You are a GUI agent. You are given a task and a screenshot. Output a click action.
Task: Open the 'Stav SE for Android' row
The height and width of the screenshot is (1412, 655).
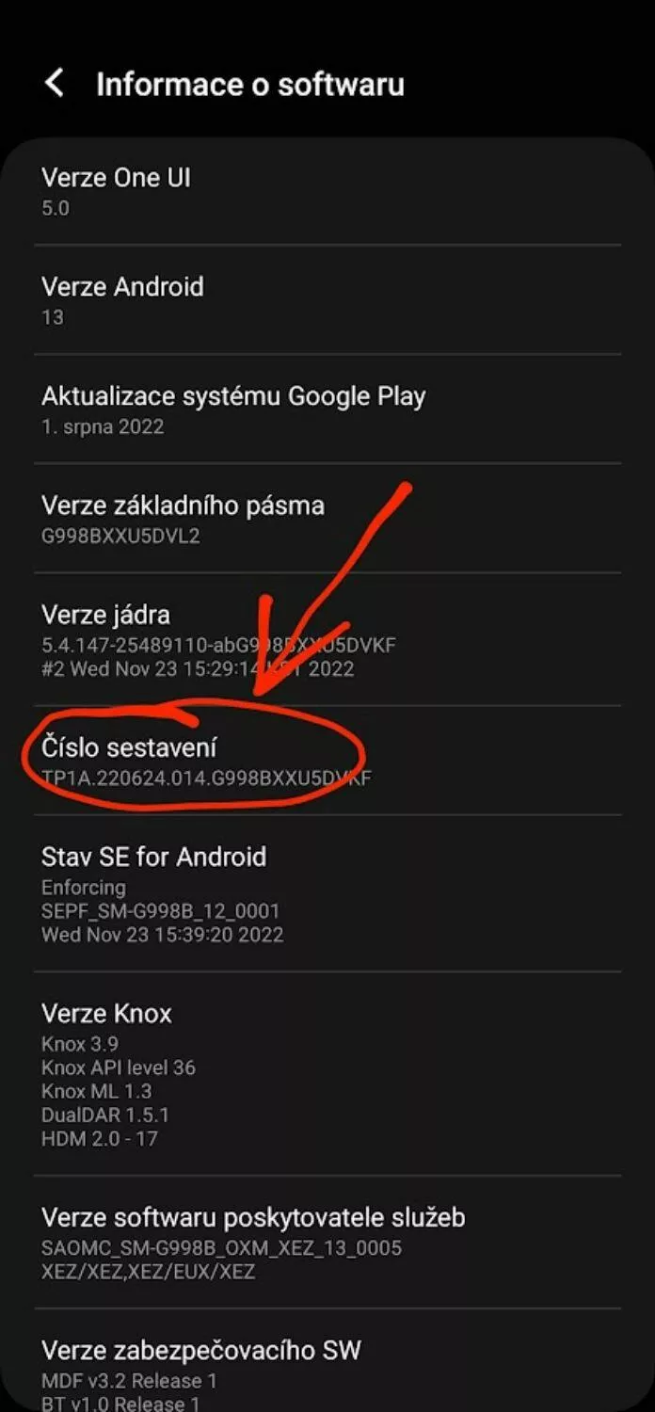[327, 893]
